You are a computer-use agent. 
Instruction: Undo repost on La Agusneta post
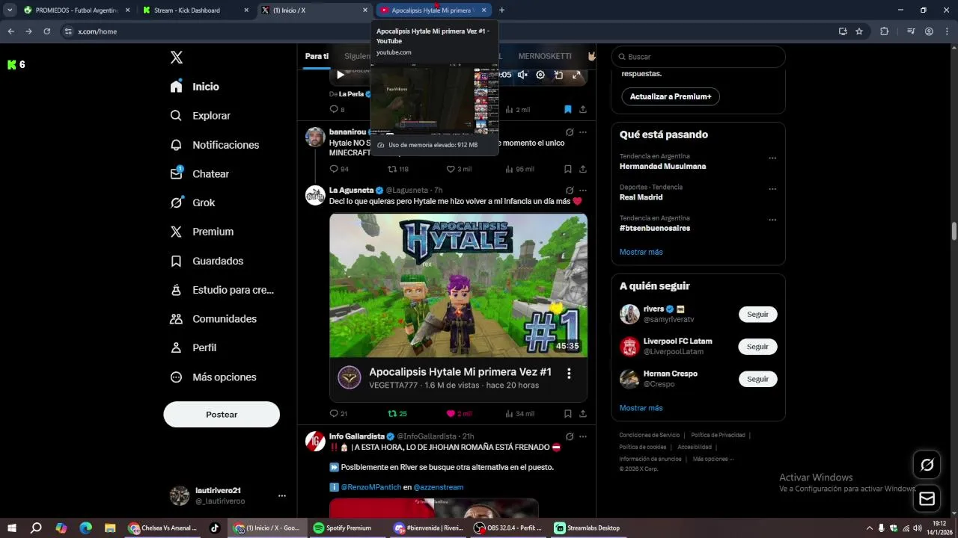point(397,413)
